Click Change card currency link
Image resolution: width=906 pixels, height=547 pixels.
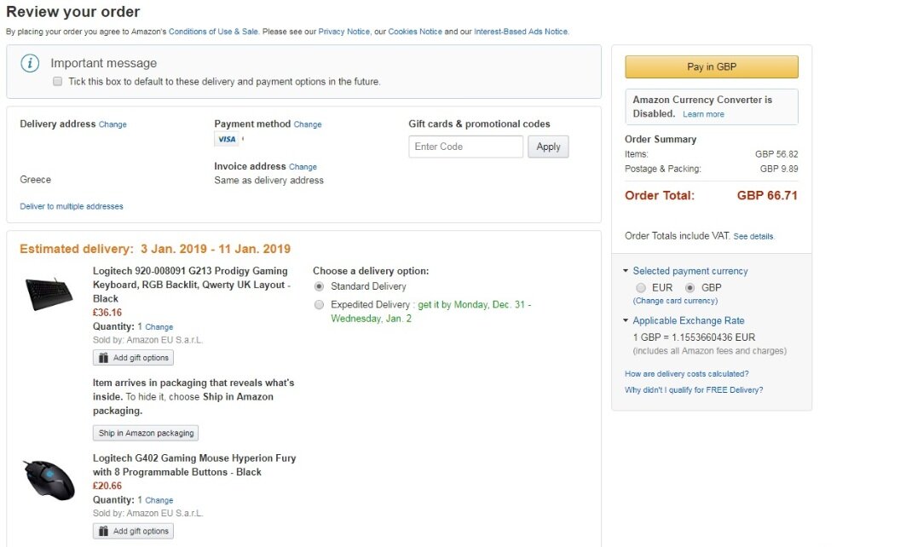click(x=675, y=301)
